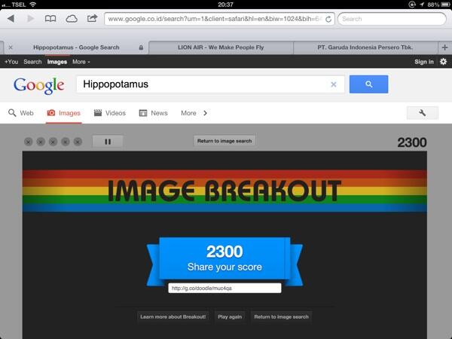Click Images in the black Google bar
The image size is (452, 339).
(x=57, y=62)
